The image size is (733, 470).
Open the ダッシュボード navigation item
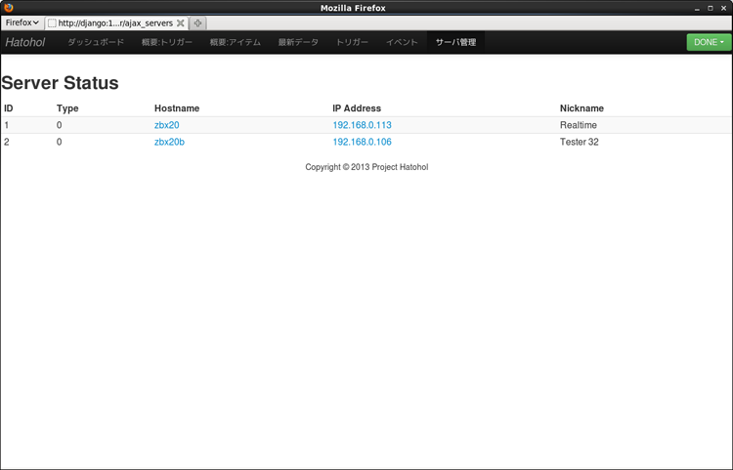[96, 42]
